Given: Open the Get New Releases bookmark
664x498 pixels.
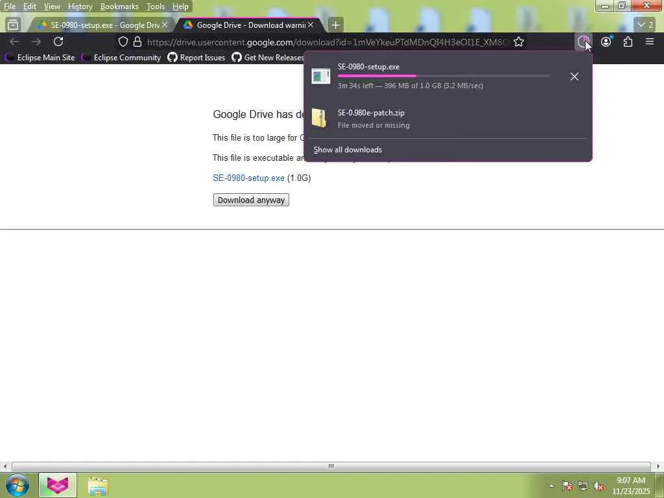Looking at the screenshot, I should click(268, 58).
